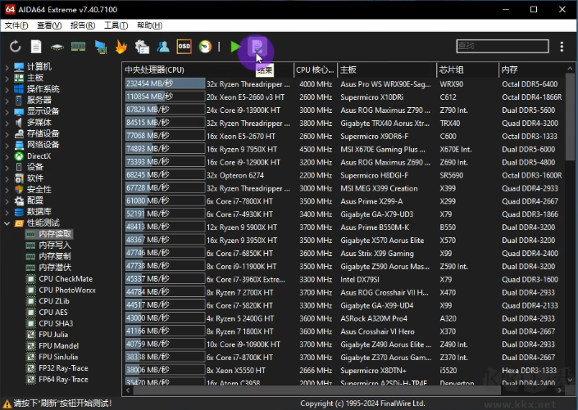Click the computer report wizard toolbar icon

[x=142, y=47]
